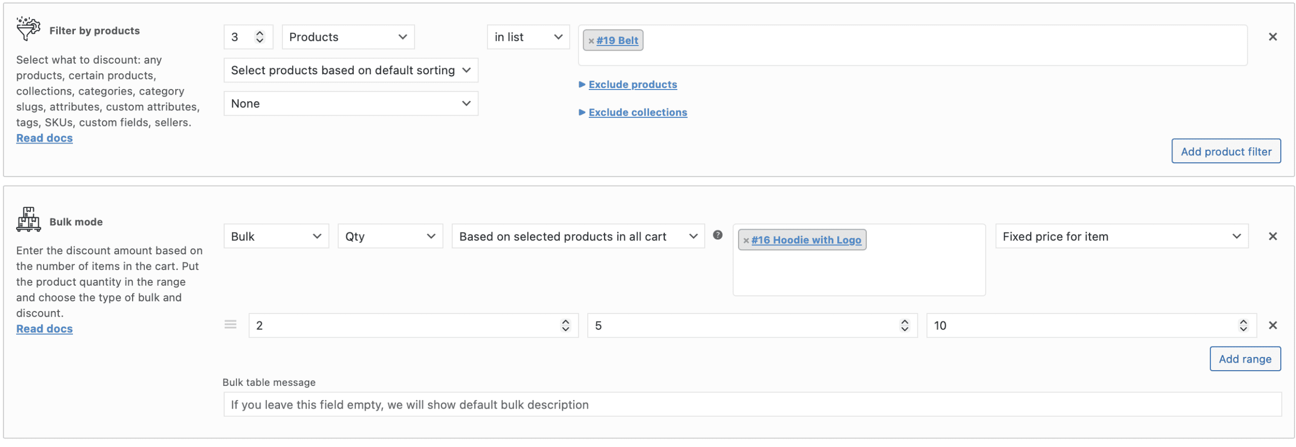Open the Qty measurement dropdown
1296x447 pixels.
point(390,236)
